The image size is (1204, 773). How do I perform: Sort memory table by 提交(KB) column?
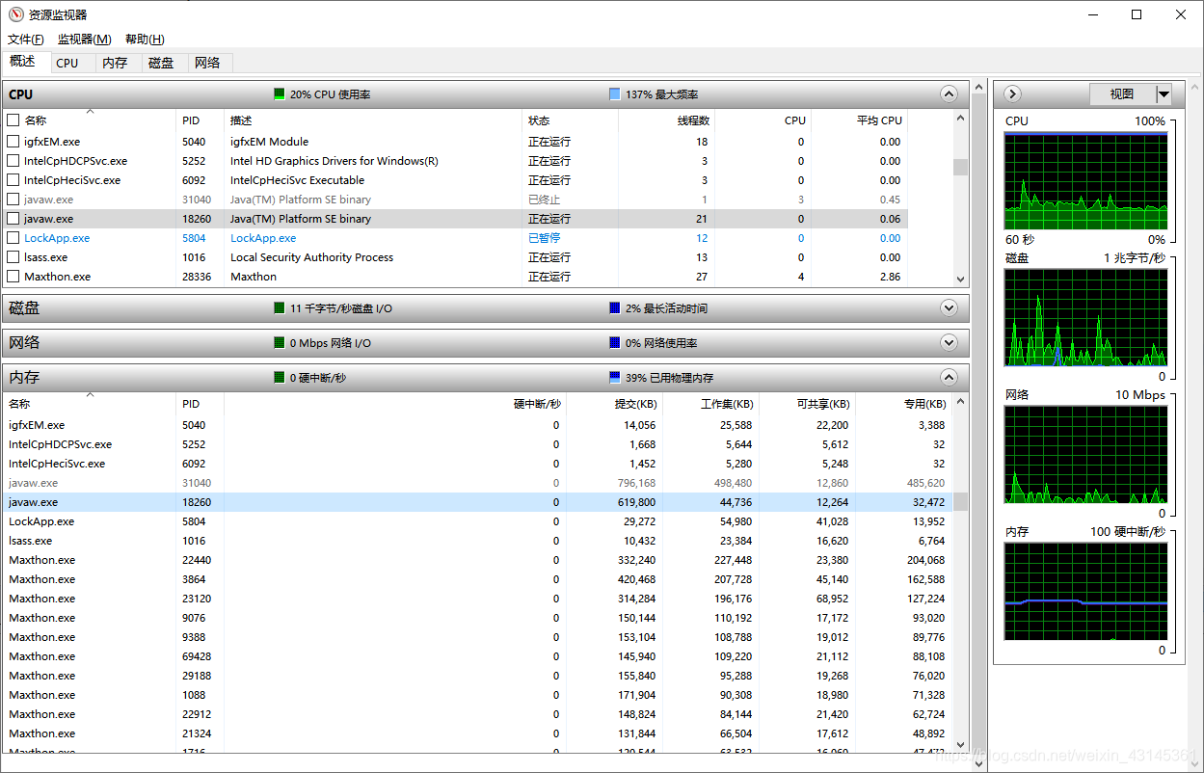pyautogui.click(x=614, y=404)
